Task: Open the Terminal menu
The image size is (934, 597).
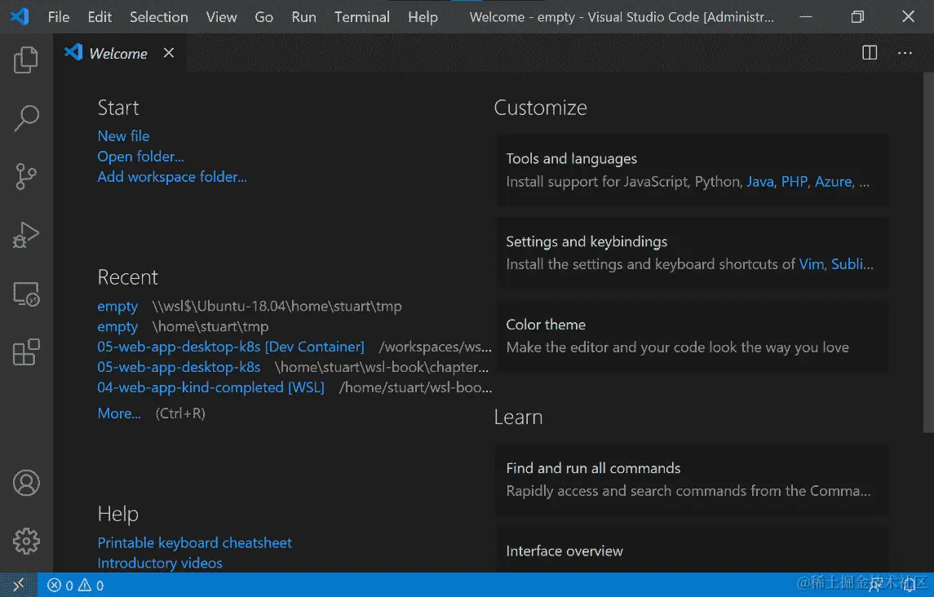Action: click(361, 16)
